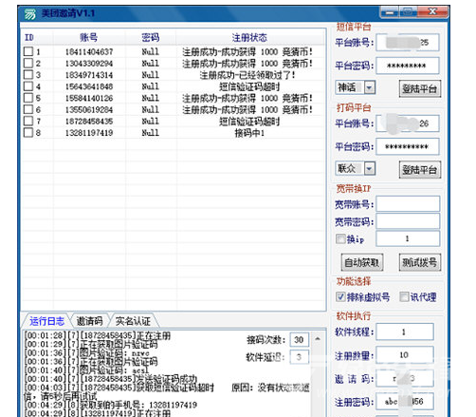The height and width of the screenshot is (417, 476).
Task: Toggle the 换ip checkbox
Action: 340,238
